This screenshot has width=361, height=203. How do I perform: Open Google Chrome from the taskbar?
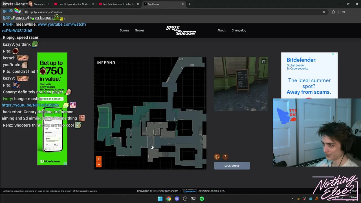tap(168, 199)
